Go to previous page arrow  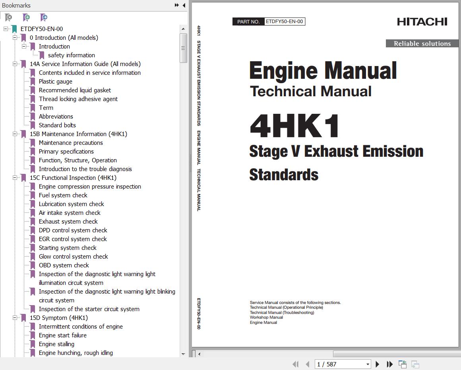tap(308, 364)
